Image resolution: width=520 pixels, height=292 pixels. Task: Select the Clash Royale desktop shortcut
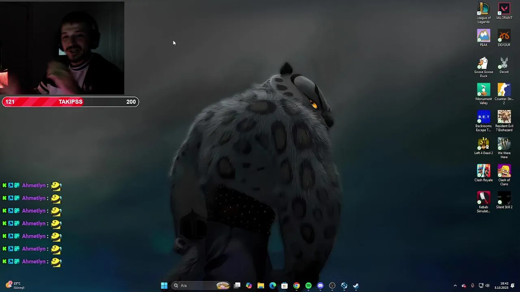click(483, 173)
